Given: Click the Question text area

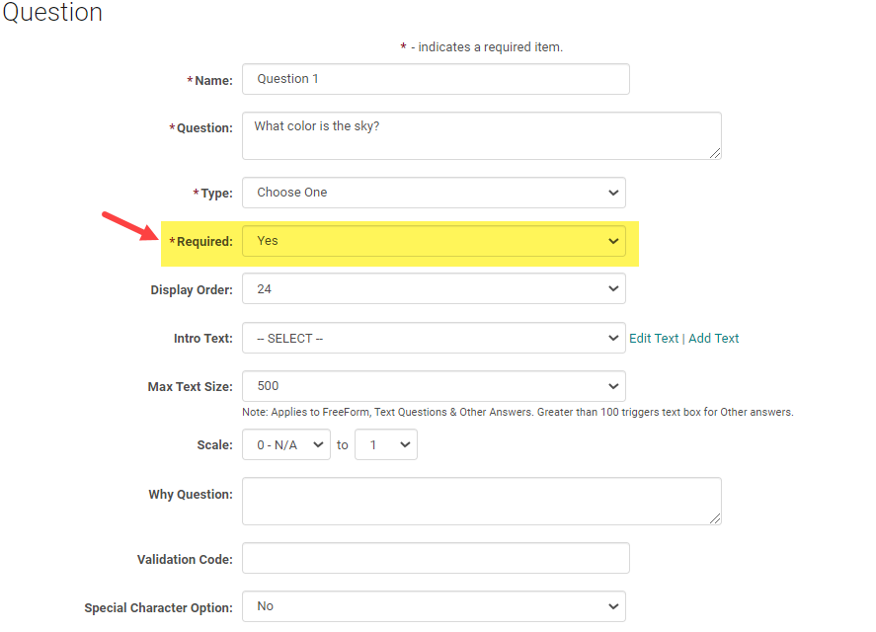Looking at the screenshot, I should point(481,135).
